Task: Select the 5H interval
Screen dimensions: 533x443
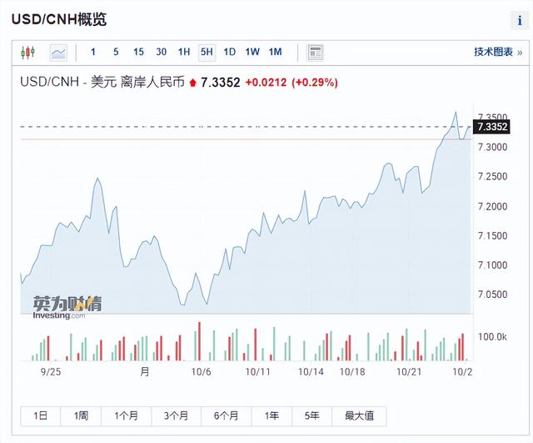Action: tap(207, 52)
